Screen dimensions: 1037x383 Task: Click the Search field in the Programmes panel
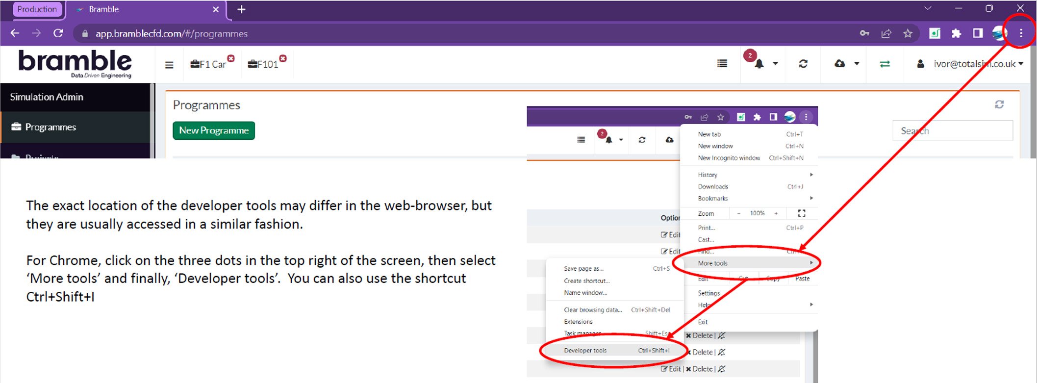coord(952,131)
